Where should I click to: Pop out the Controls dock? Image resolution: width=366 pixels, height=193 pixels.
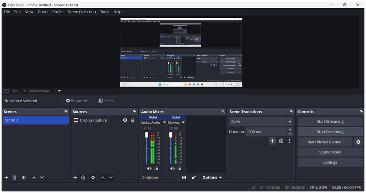point(361,112)
